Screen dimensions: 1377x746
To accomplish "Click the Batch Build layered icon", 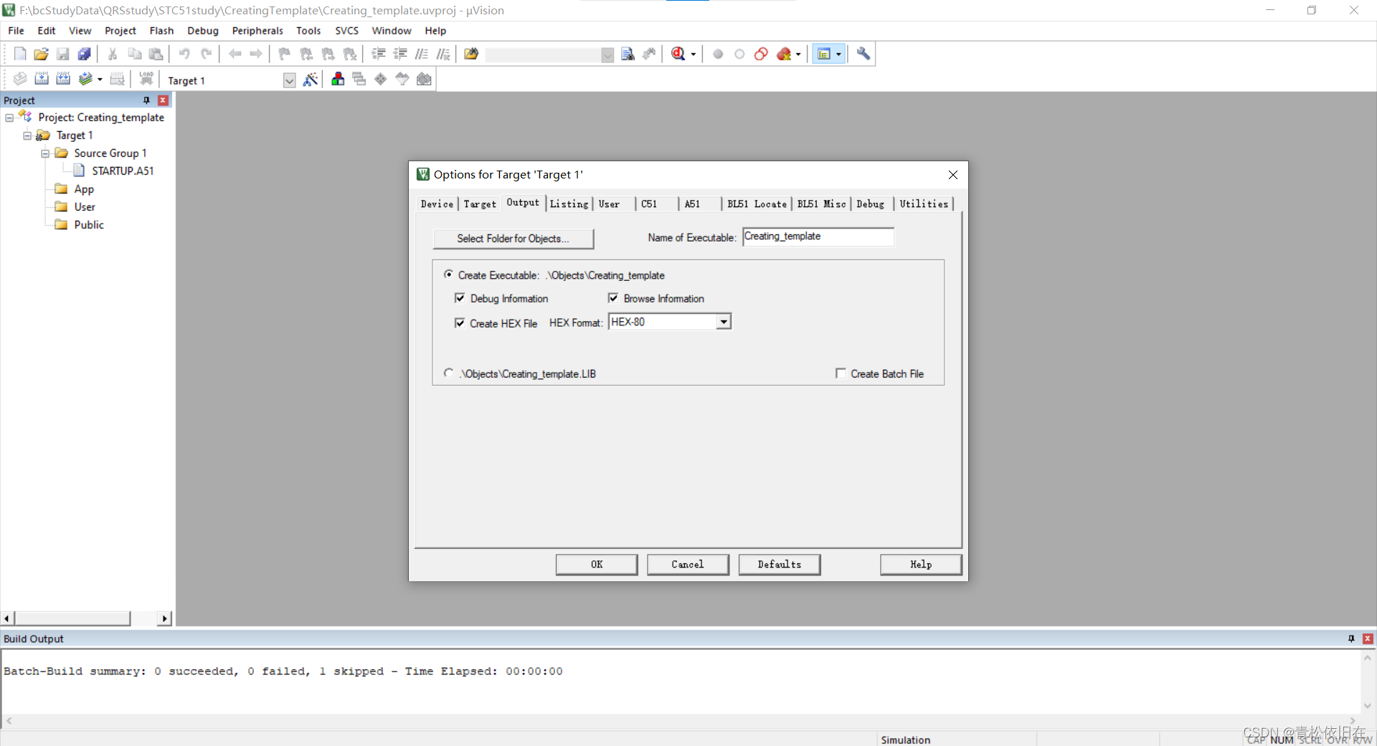I will pyautogui.click(x=85, y=79).
